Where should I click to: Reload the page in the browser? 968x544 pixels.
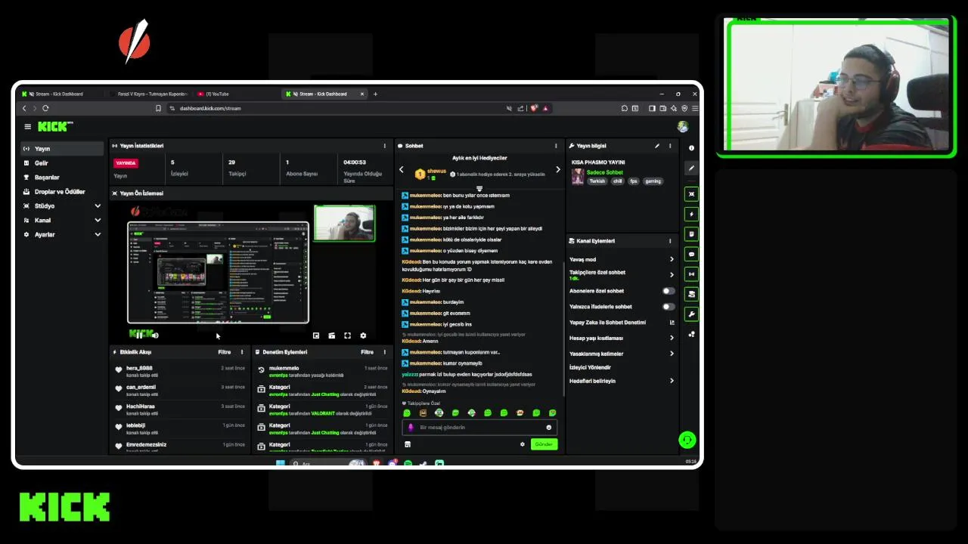pyautogui.click(x=45, y=109)
